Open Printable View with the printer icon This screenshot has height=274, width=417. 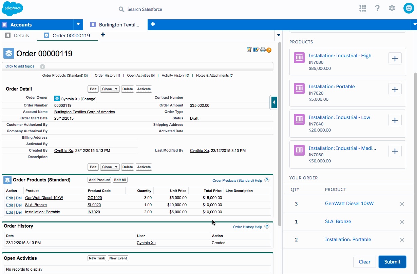tap(263, 50)
